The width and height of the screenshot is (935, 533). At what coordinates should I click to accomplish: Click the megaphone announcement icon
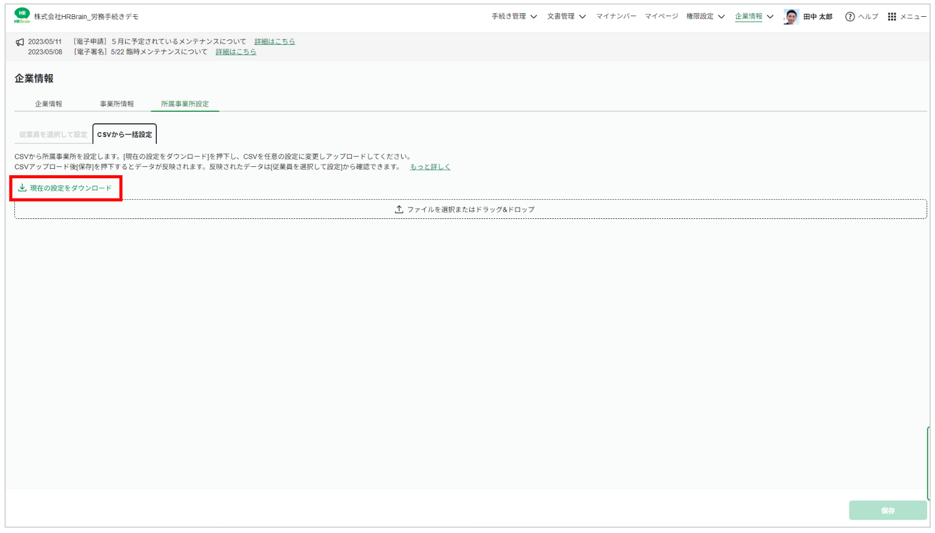click(x=20, y=42)
